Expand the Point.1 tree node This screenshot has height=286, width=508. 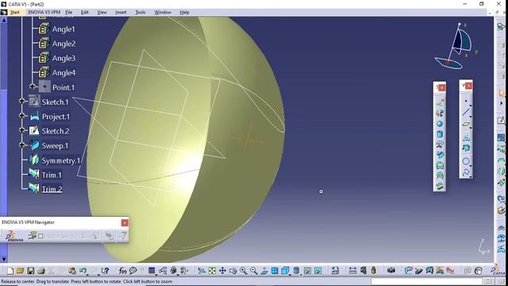click(32, 87)
